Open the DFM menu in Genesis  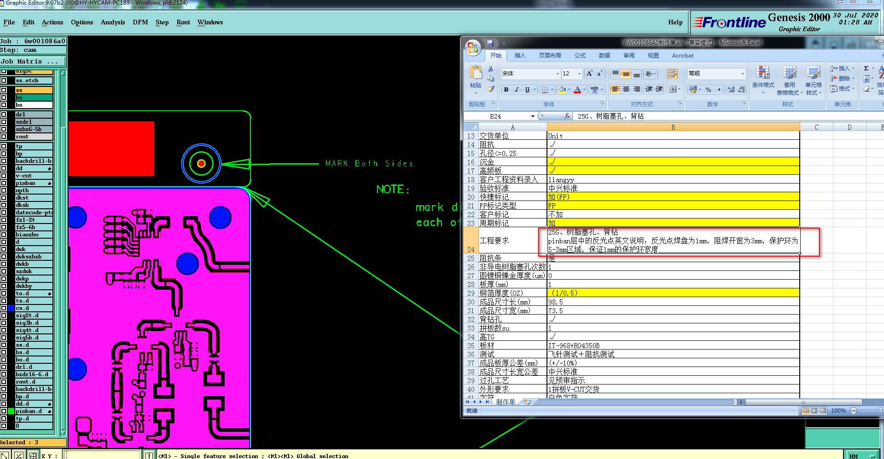[x=140, y=22]
